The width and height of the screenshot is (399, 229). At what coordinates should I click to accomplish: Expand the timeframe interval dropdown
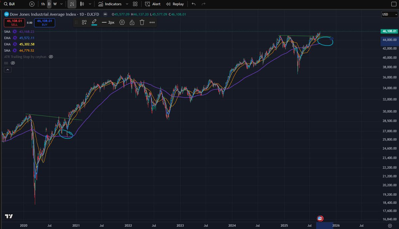pos(62,4)
